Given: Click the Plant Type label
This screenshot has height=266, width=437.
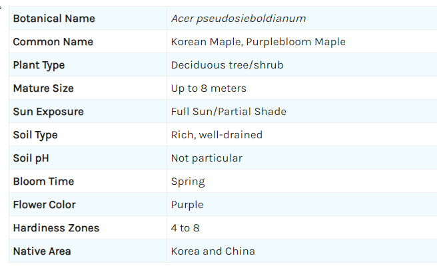Looking at the screenshot, I should tap(39, 65).
